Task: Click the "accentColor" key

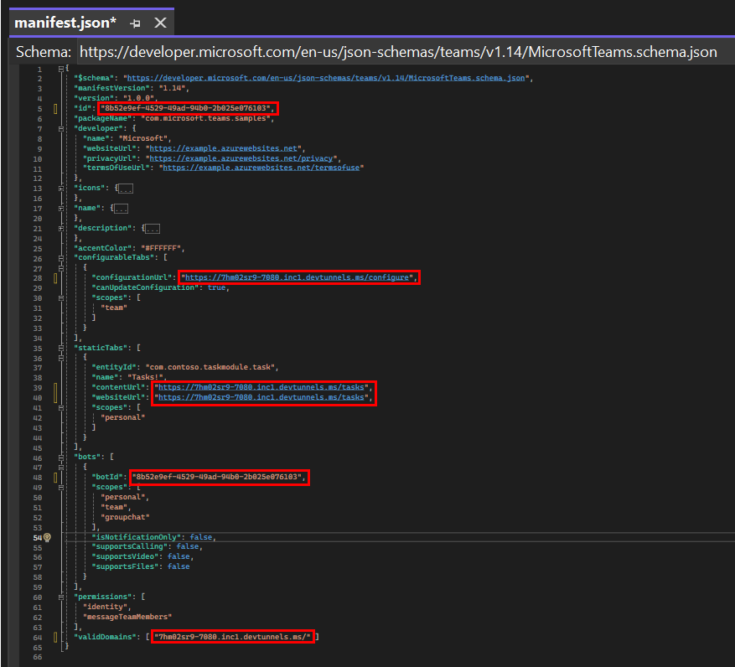Action: pyautogui.click(x=103, y=248)
